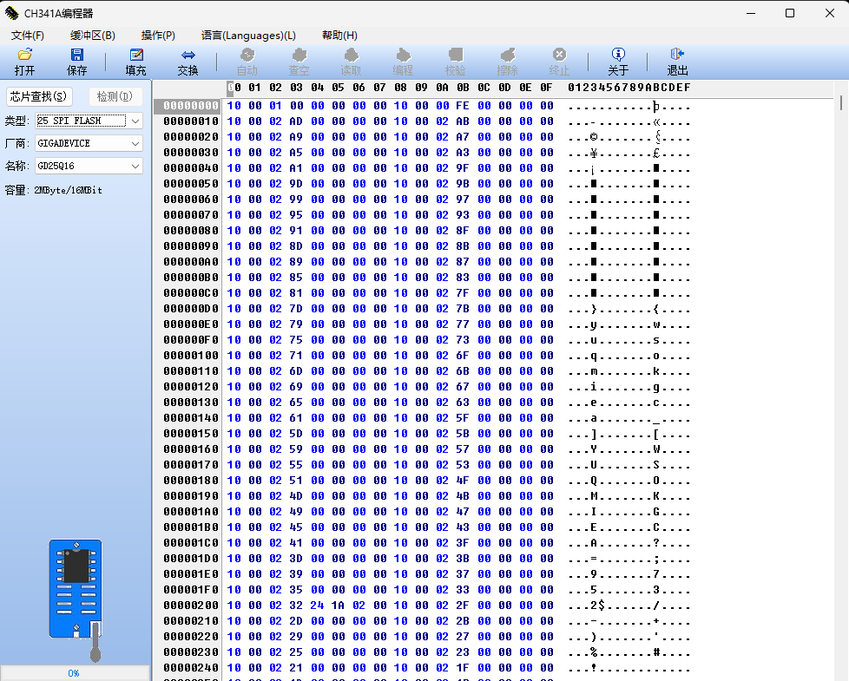Select address row 000001F0
Viewport: 849px width, 681px height.
pos(191,590)
